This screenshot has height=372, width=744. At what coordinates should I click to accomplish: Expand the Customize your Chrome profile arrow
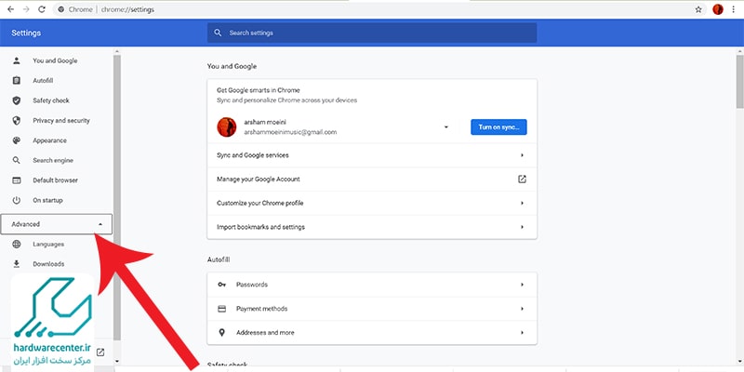click(x=522, y=203)
